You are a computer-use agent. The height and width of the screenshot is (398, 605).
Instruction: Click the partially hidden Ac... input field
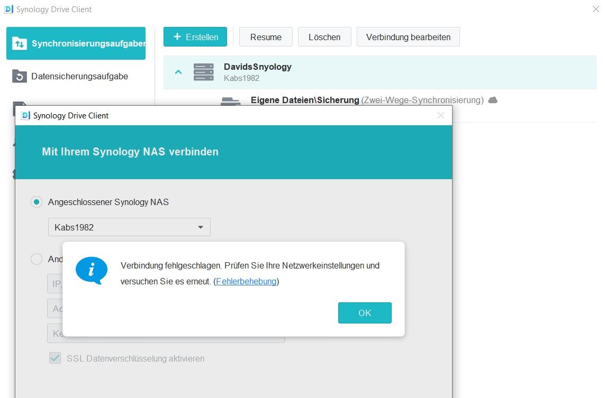(x=55, y=309)
